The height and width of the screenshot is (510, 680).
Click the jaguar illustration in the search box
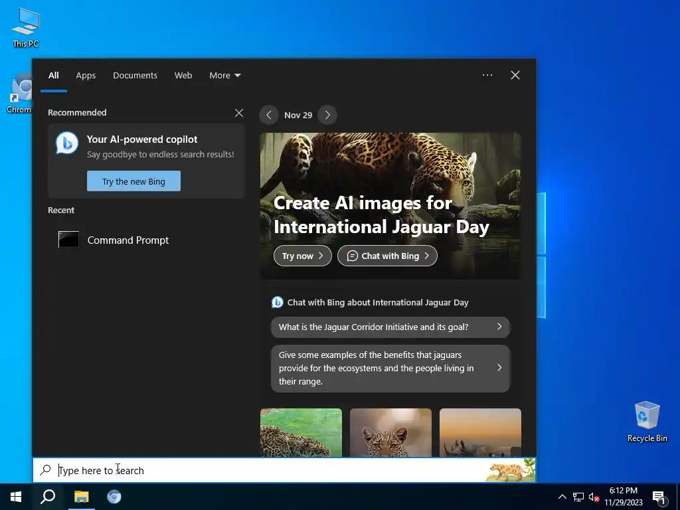(511, 470)
